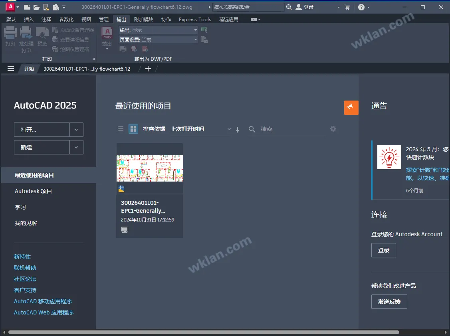Image resolution: width=450 pixels, height=336 pixels.
Task: Click the 新建 button
Action: click(x=42, y=147)
